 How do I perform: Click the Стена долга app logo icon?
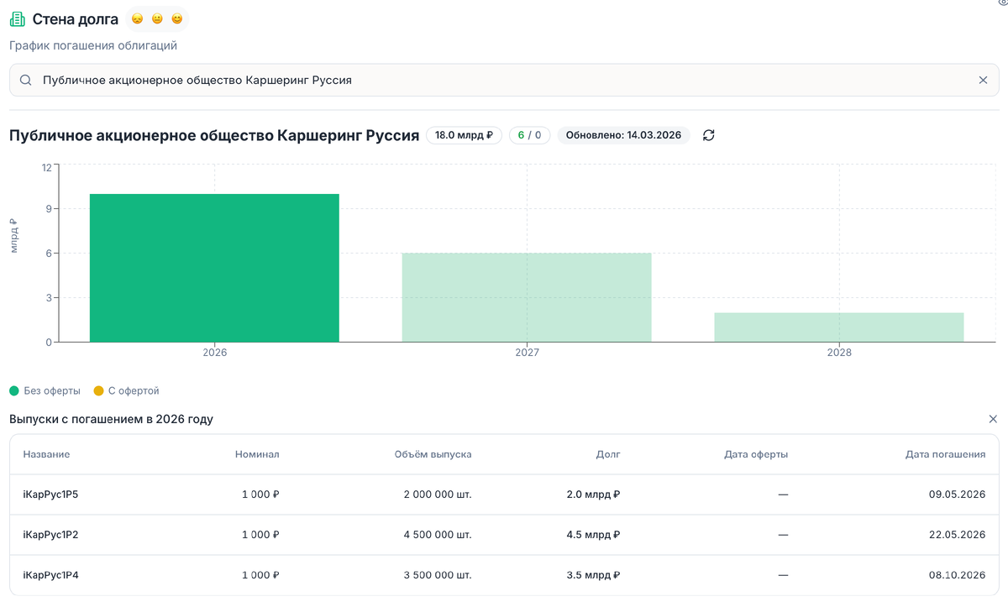tap(17, 18)
